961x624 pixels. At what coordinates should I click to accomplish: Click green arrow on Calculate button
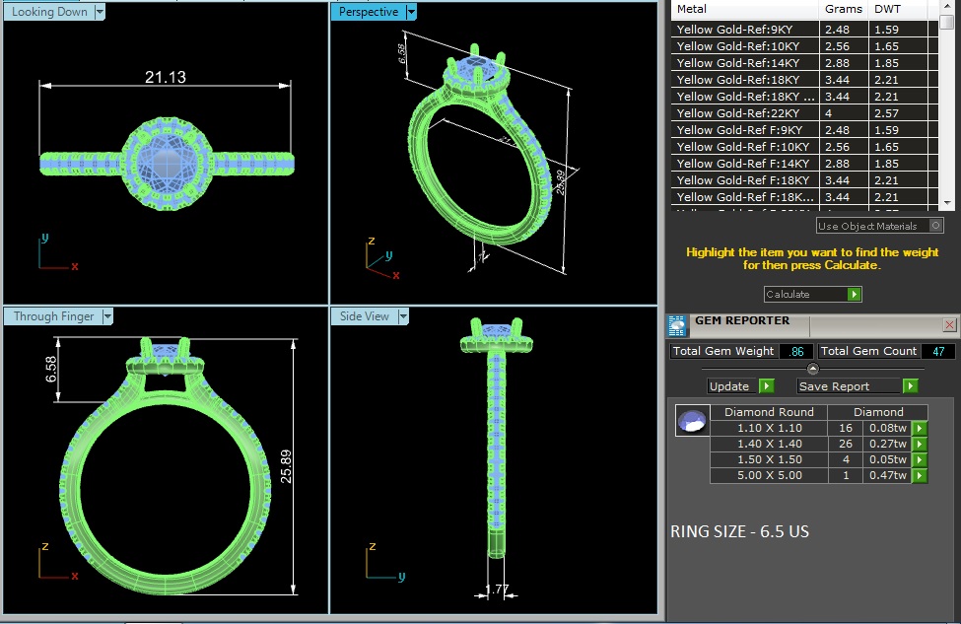[854, 294]
